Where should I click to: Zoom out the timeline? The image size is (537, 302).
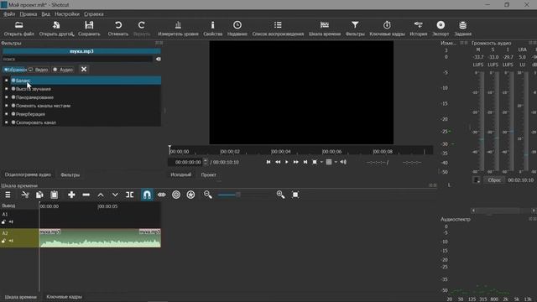click(207, 195)
